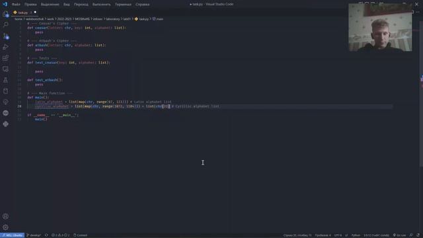Click the LF end-of-line selector
The width and height of the screenshot is (423, 238).
coord(346,235)
